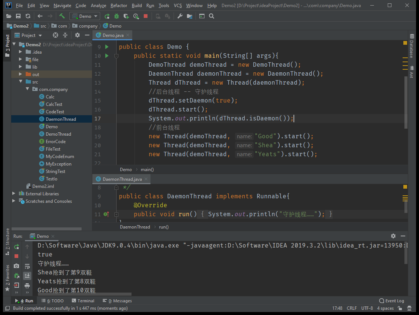Viewport: 419px width, 315px height.
Task: Click the locate file crosshair icon
Action: tap(55, 35)
